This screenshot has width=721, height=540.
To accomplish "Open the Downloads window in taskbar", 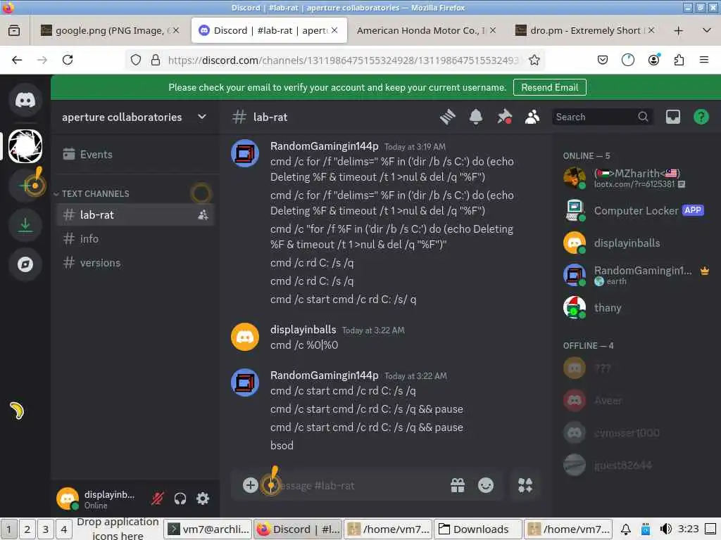I will [x=478, y=529].
